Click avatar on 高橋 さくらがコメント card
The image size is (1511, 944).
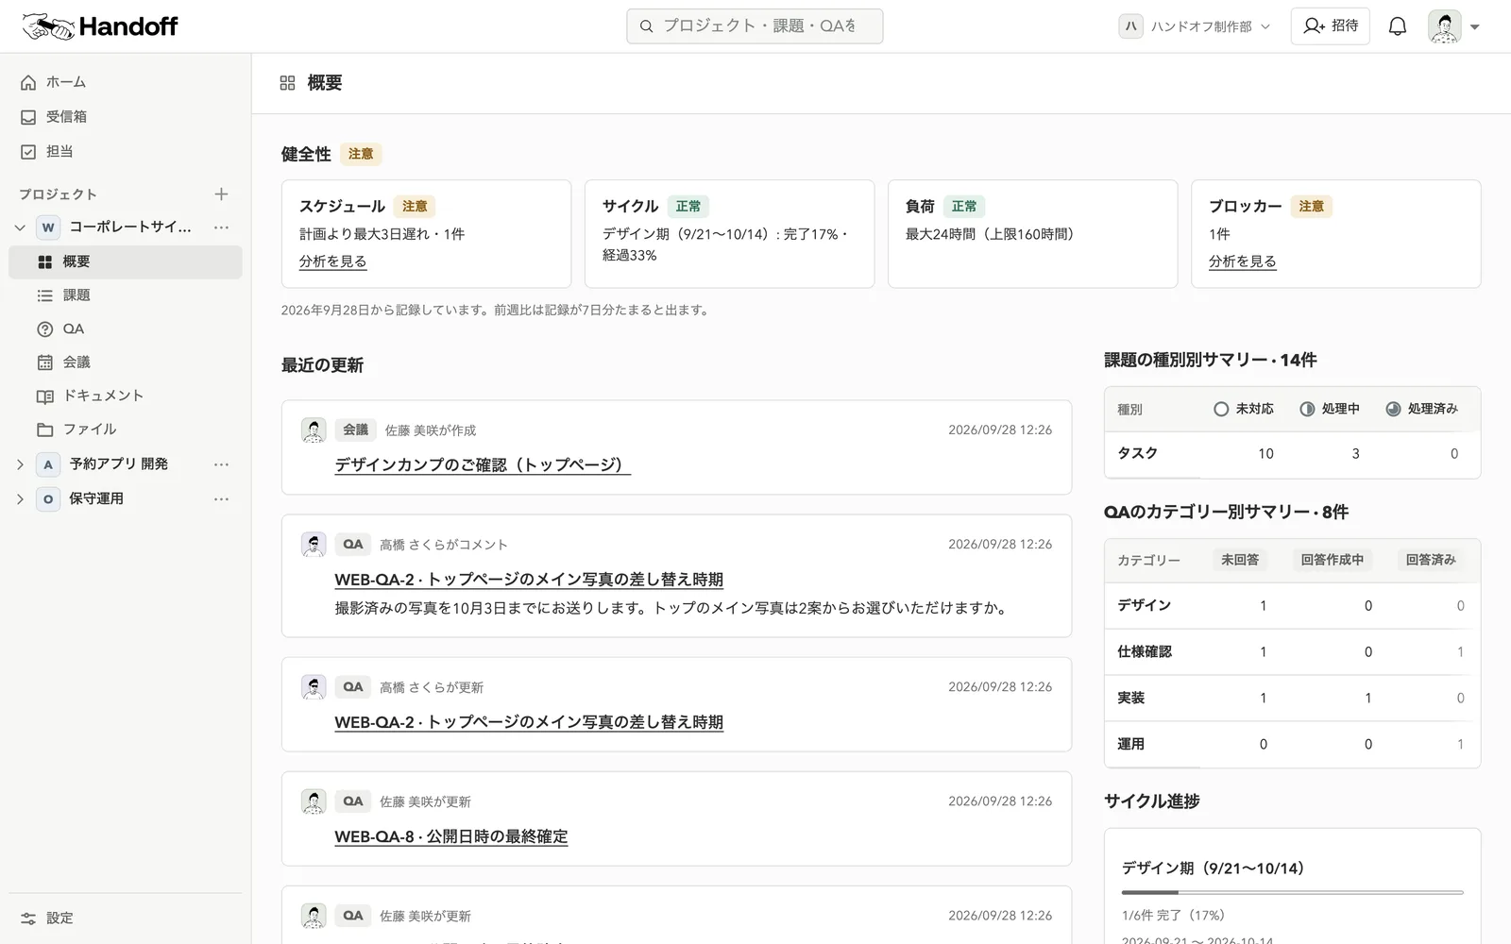point(314,545)
